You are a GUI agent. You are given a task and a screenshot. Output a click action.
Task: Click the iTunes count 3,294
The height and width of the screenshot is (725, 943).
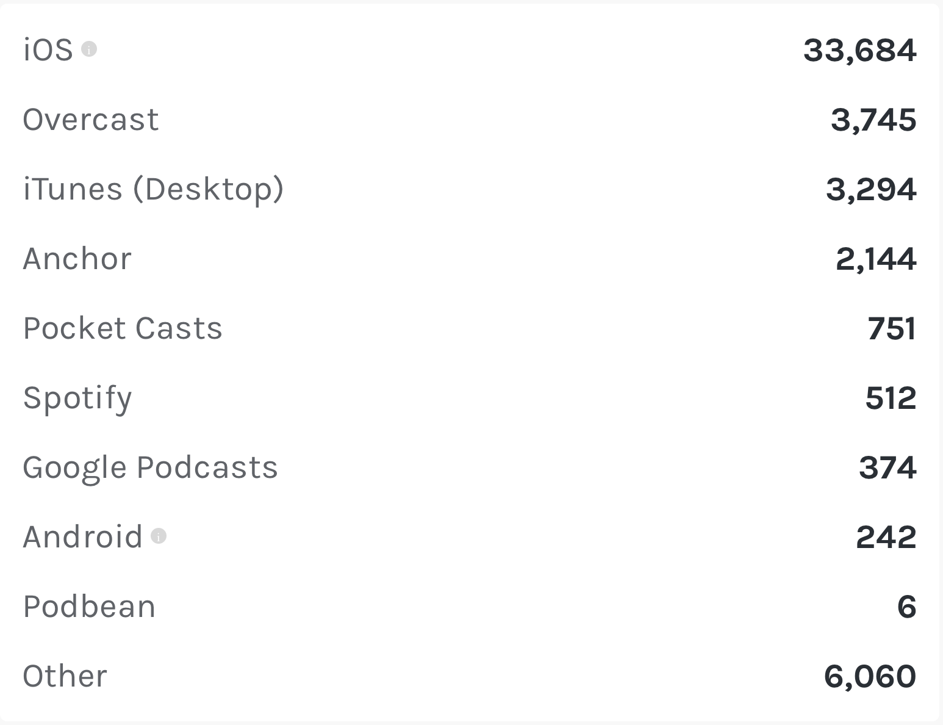(x=870, y=189)
